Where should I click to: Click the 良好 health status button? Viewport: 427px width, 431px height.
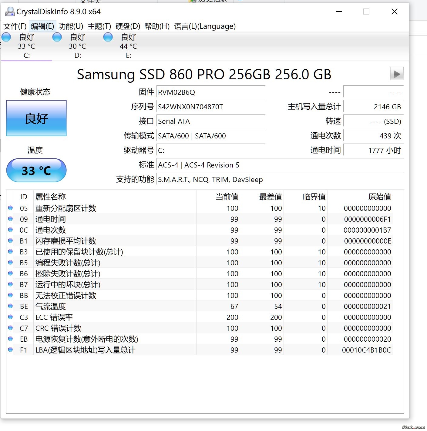pyautogui.click(x=36, y=118)
